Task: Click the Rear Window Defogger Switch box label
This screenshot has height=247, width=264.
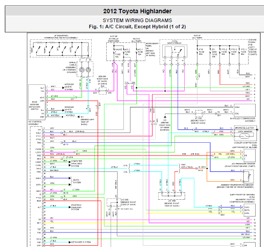Action: point(34,106)
